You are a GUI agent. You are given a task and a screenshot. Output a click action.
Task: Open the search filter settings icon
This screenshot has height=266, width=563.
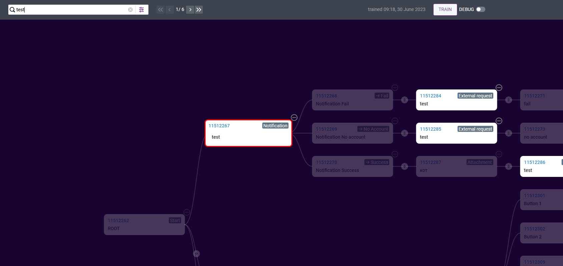[141, 10]
